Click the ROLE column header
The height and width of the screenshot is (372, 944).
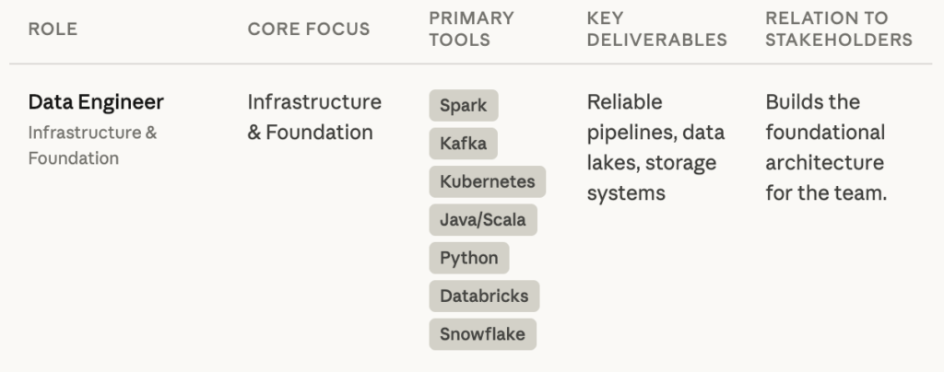tap(53, 29)
